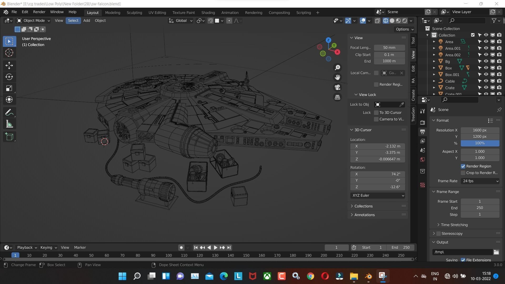Enable rendered viewport shading
Image resolution: width=505 pixels, height=284 pixels.
(x=405, y=21)
